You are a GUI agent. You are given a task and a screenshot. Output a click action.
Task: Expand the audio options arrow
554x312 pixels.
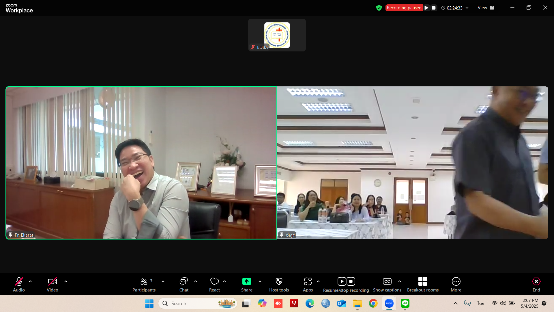pos(30,281)
